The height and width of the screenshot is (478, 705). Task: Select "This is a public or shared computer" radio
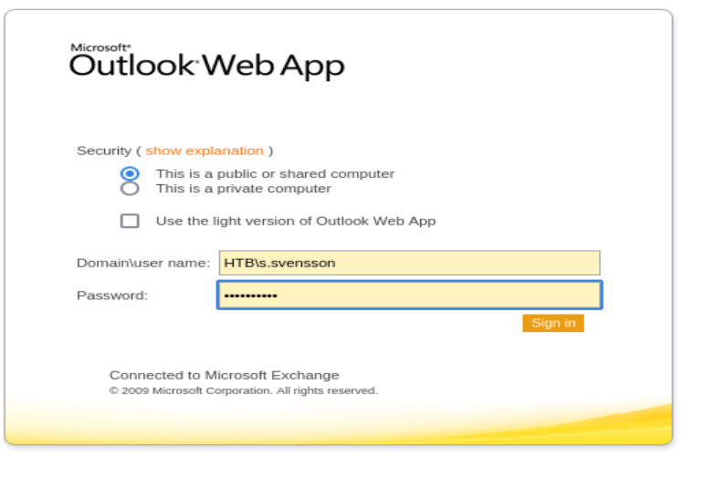click(x=130, y=173)
